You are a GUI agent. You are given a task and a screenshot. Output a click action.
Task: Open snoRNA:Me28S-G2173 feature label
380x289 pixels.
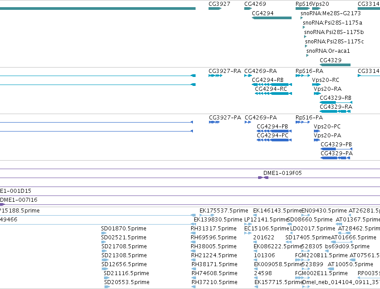coord(330,13)
